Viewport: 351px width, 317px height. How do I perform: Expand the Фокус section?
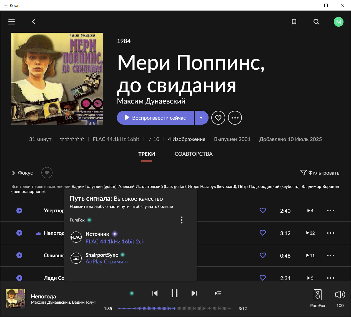coord(22,173)
